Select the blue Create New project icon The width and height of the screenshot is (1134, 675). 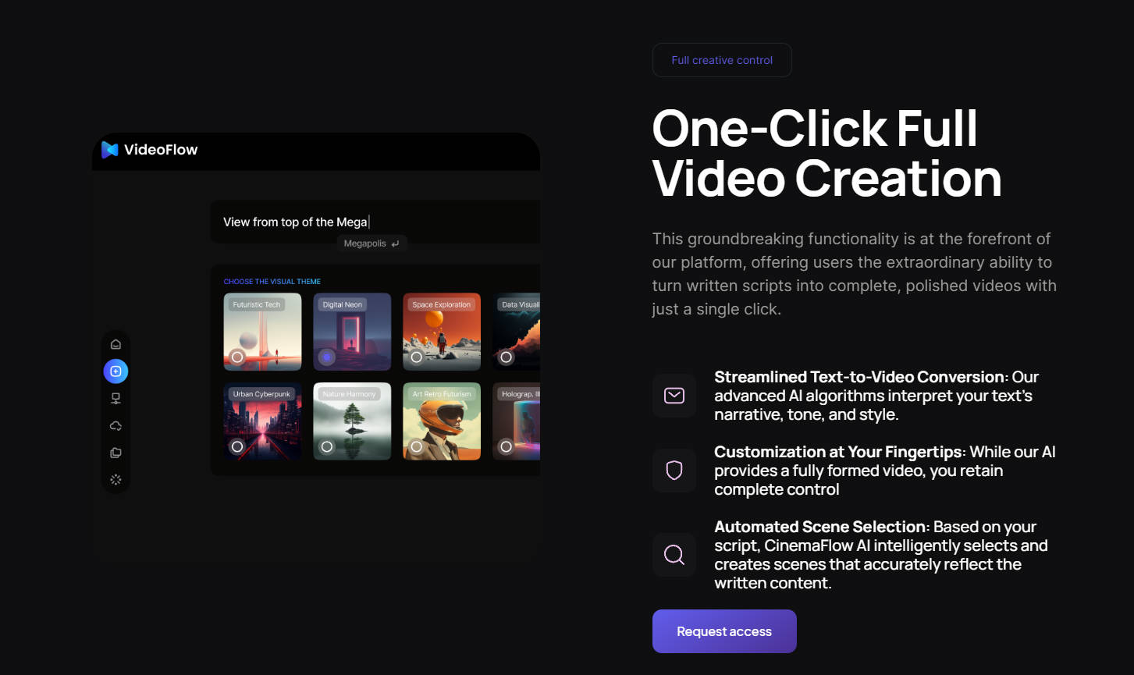click(116, 371)
